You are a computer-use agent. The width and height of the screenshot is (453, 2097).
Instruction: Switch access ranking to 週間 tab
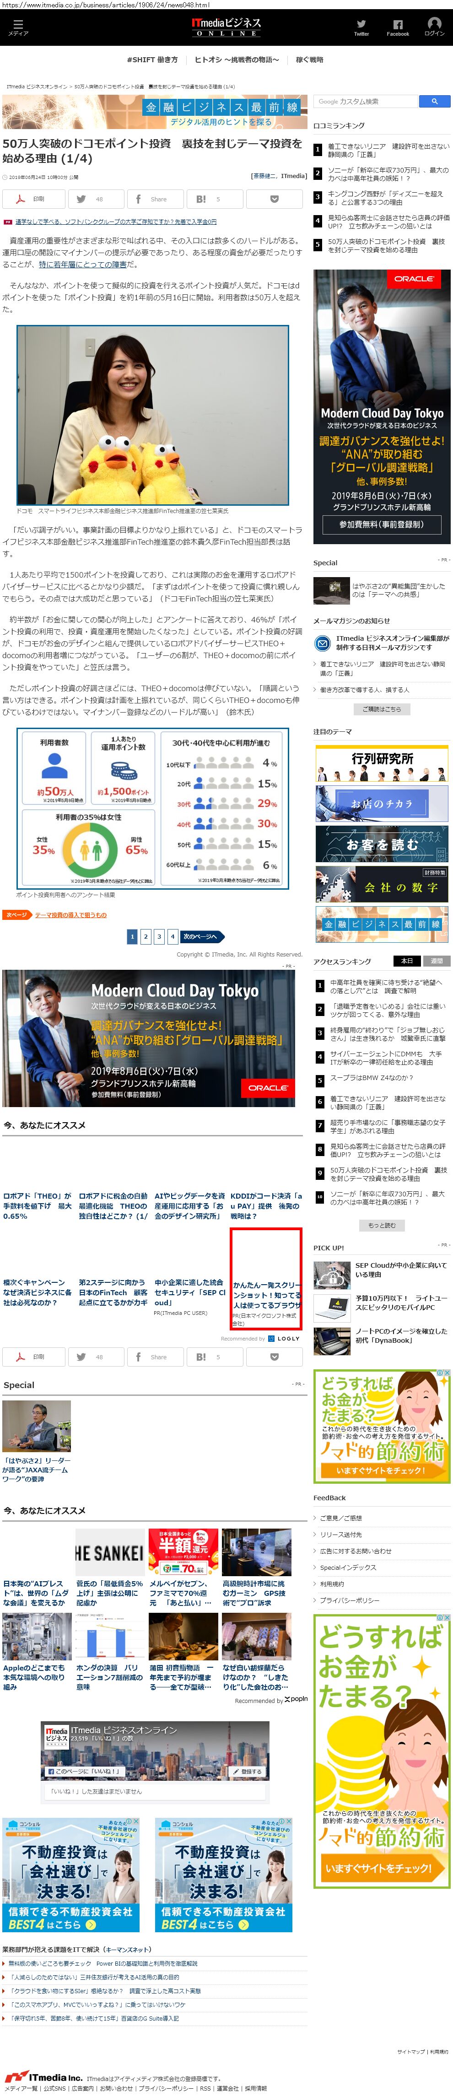436,961
